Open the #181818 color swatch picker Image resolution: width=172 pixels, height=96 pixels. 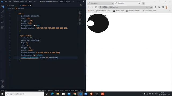34,55
